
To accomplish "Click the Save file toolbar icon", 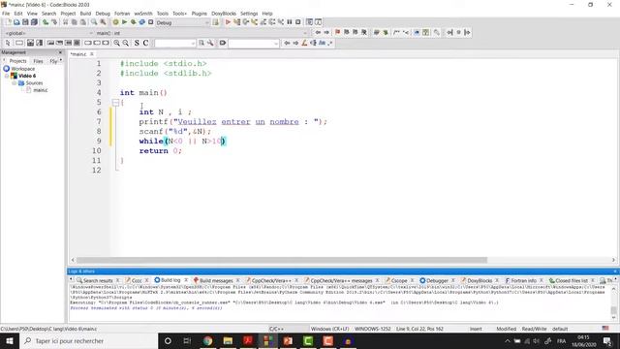I will click(x=25, y=22).
